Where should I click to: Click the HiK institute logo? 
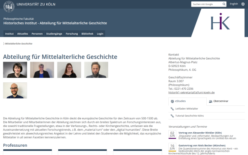tap(220, 21)
